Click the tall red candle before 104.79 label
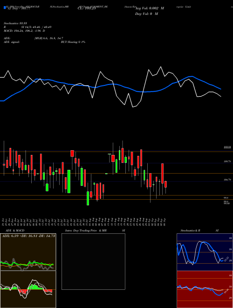233x308 pixels. 162,174
